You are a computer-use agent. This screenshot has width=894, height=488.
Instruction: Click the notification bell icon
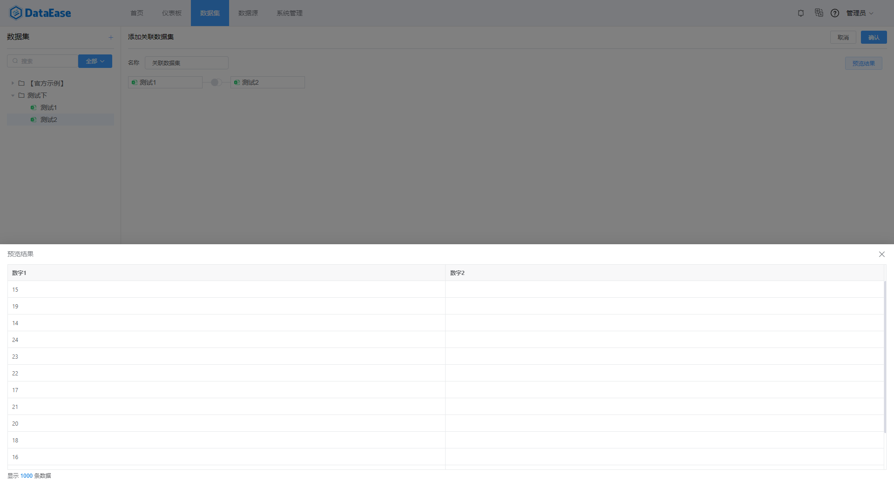[x=800, y=13]
